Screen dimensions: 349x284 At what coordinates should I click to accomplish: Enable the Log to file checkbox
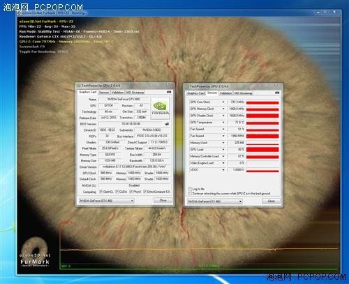click(190, 189)
